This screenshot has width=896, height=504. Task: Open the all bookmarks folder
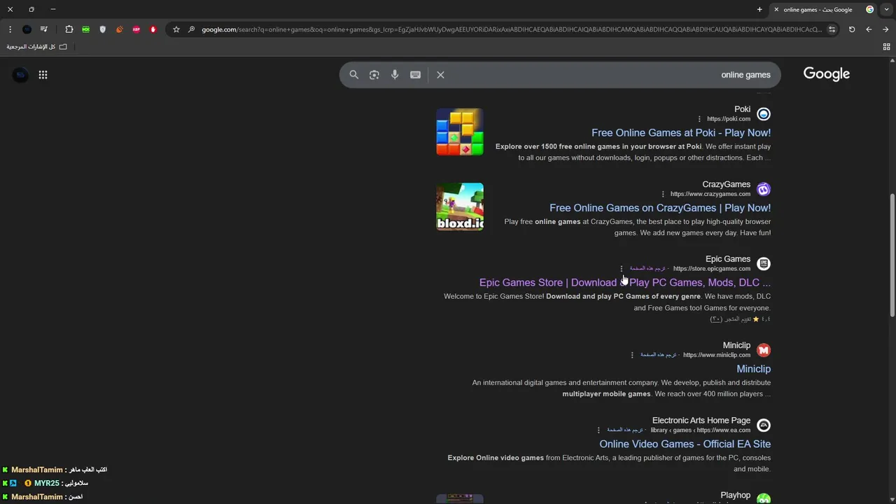(37, 47)
